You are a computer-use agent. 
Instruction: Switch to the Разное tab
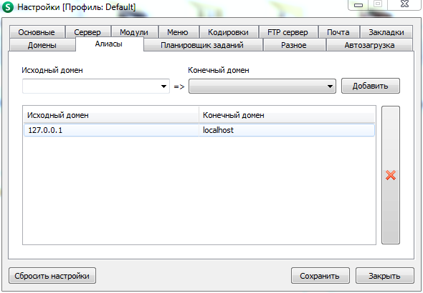(294, 45)
